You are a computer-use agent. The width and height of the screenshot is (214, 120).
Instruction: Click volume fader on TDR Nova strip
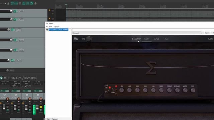15,107
